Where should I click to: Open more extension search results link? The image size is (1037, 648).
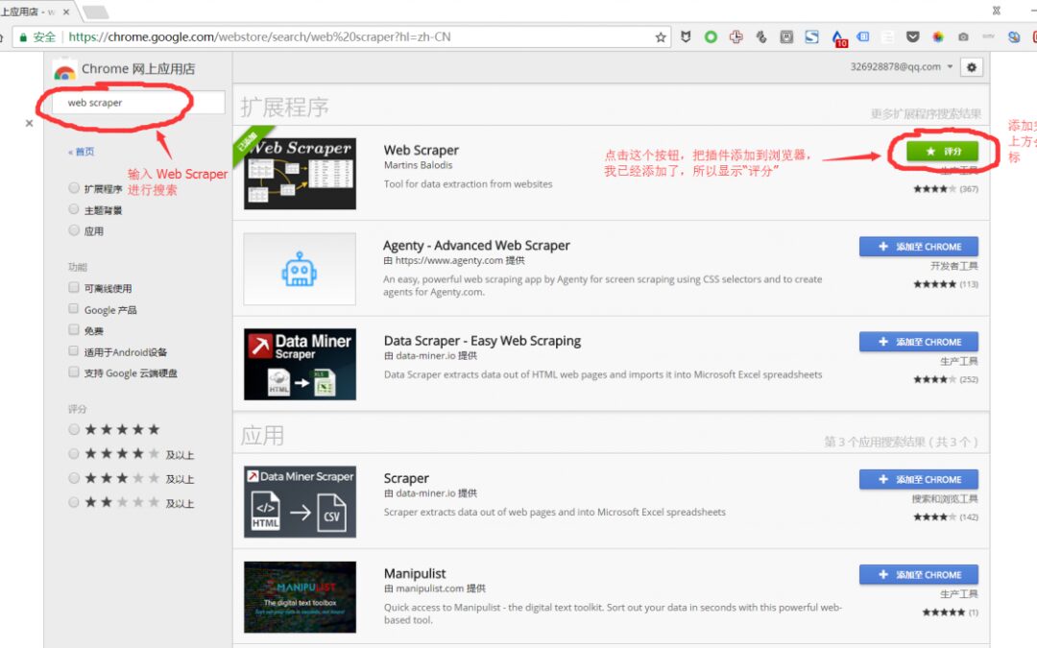coord(926,113)
